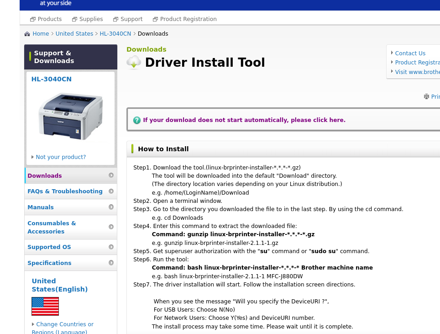
Task: Expand Consumables & Accessories section
Action: coord(52,227)
